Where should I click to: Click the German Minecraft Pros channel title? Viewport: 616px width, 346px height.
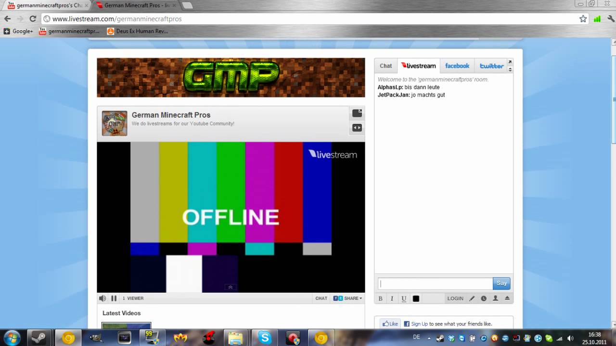pyautogui.click(x=171, y=115)
